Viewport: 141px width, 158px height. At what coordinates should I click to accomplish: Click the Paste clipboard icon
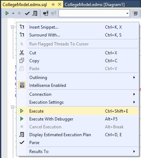(x=21, y=68)
